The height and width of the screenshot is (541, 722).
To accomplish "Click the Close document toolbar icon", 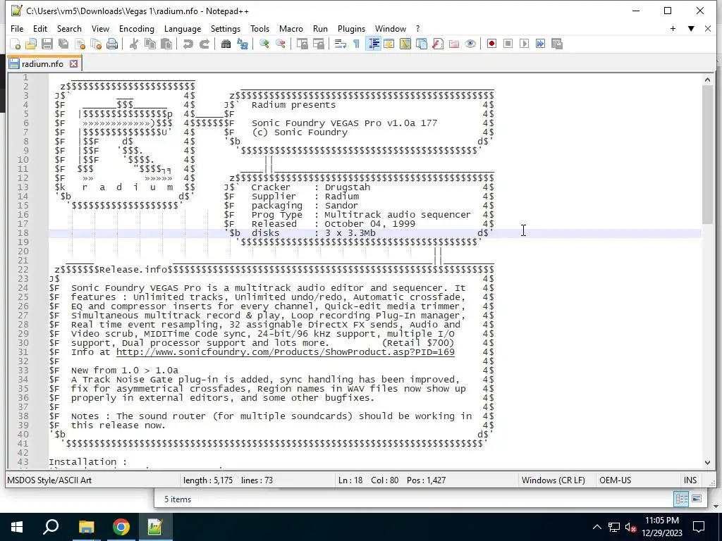I will (80, 44).
